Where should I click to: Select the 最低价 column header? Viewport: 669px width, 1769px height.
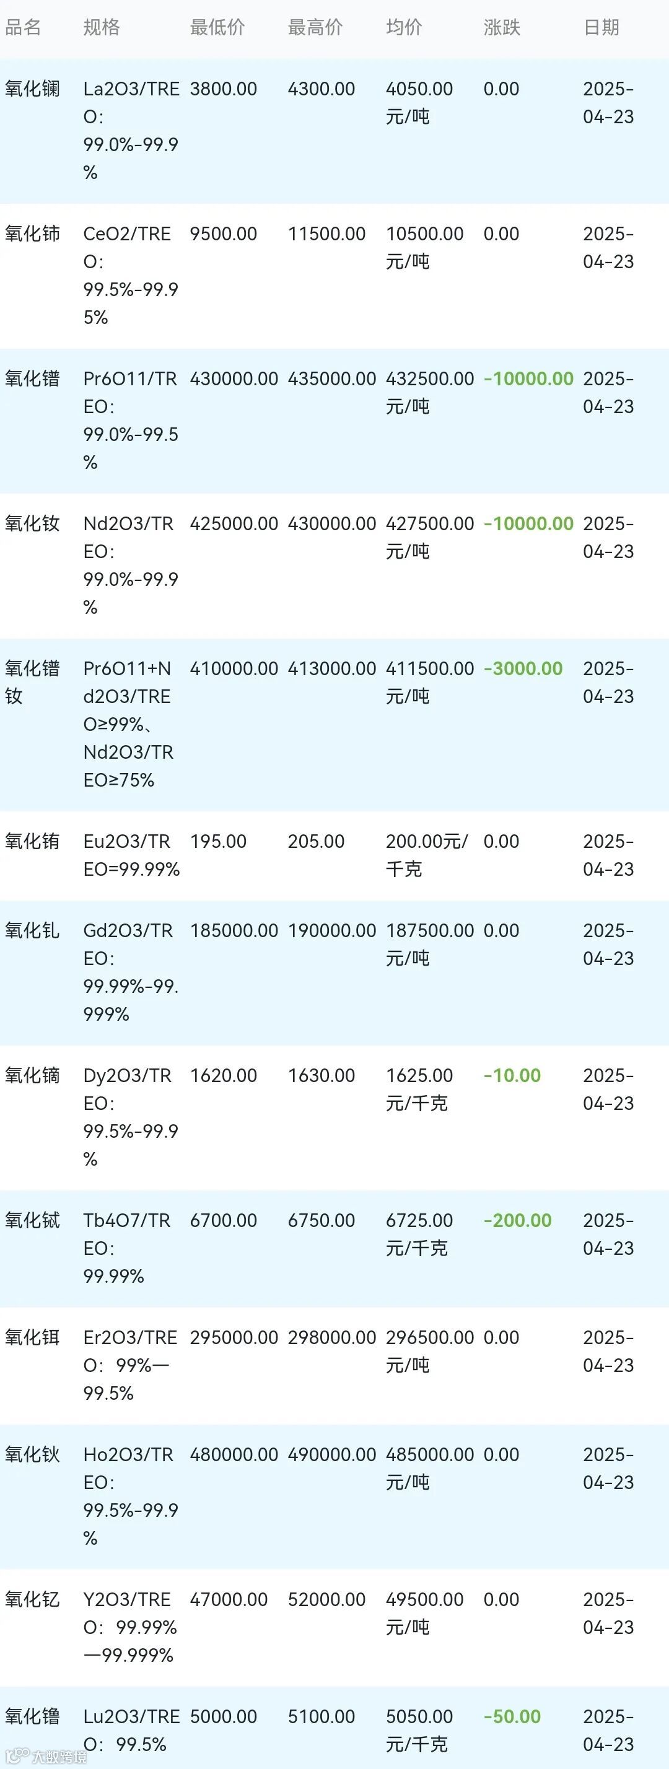click(x=217, y=27)
